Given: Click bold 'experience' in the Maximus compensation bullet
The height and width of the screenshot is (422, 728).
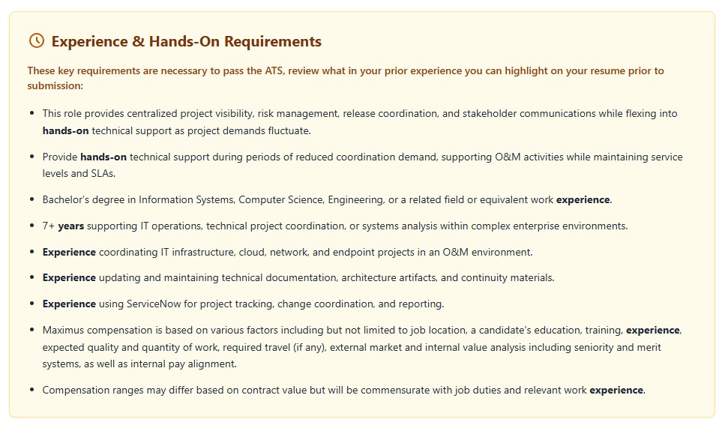Looking at the screenshot, I should coord(653,330).
